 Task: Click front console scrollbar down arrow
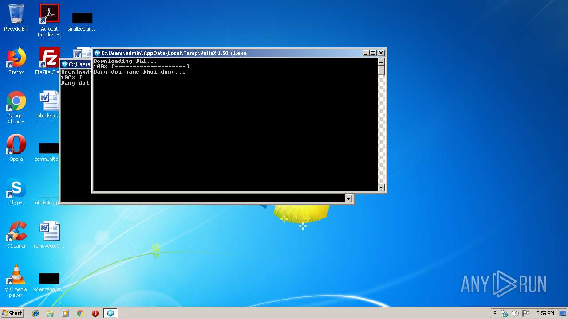point(381,188)
